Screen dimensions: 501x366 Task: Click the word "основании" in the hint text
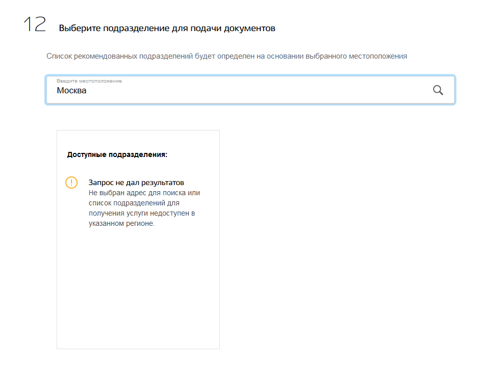pyautogui.click(x=283, y=56)
